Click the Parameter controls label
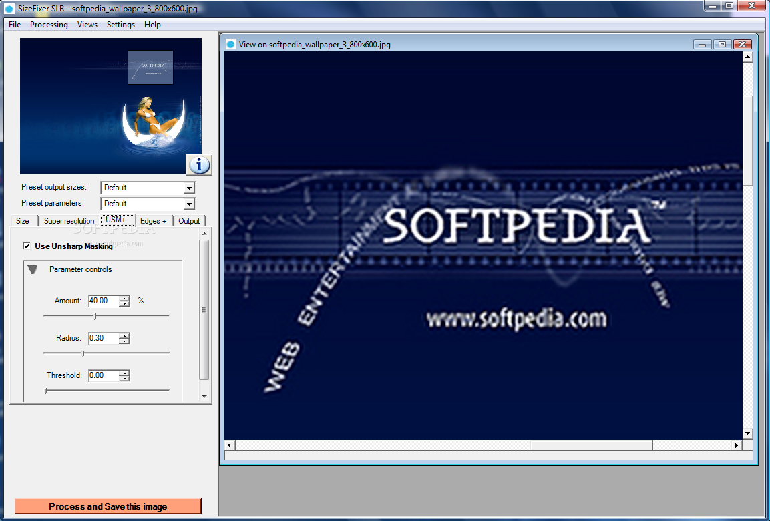Viewport: 770px width, 521px height. (81, 269)
